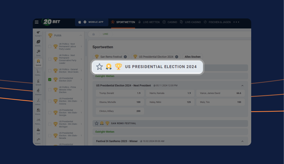Bet on Vance, James David at 66.6

pos(221,93)
